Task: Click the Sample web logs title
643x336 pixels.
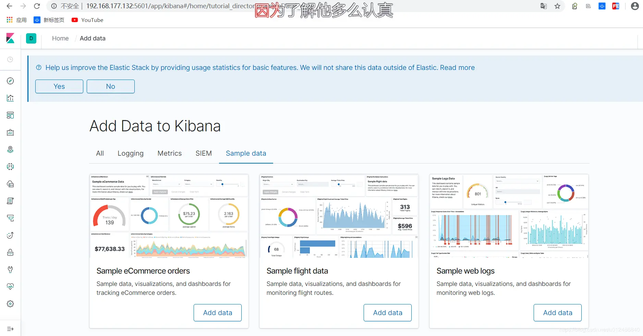Action: pos(465,271)
